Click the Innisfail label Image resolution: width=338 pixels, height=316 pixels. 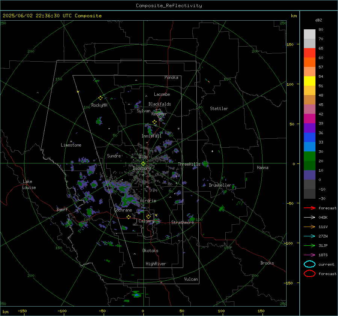pyautogui.click(x=151, y=136)
